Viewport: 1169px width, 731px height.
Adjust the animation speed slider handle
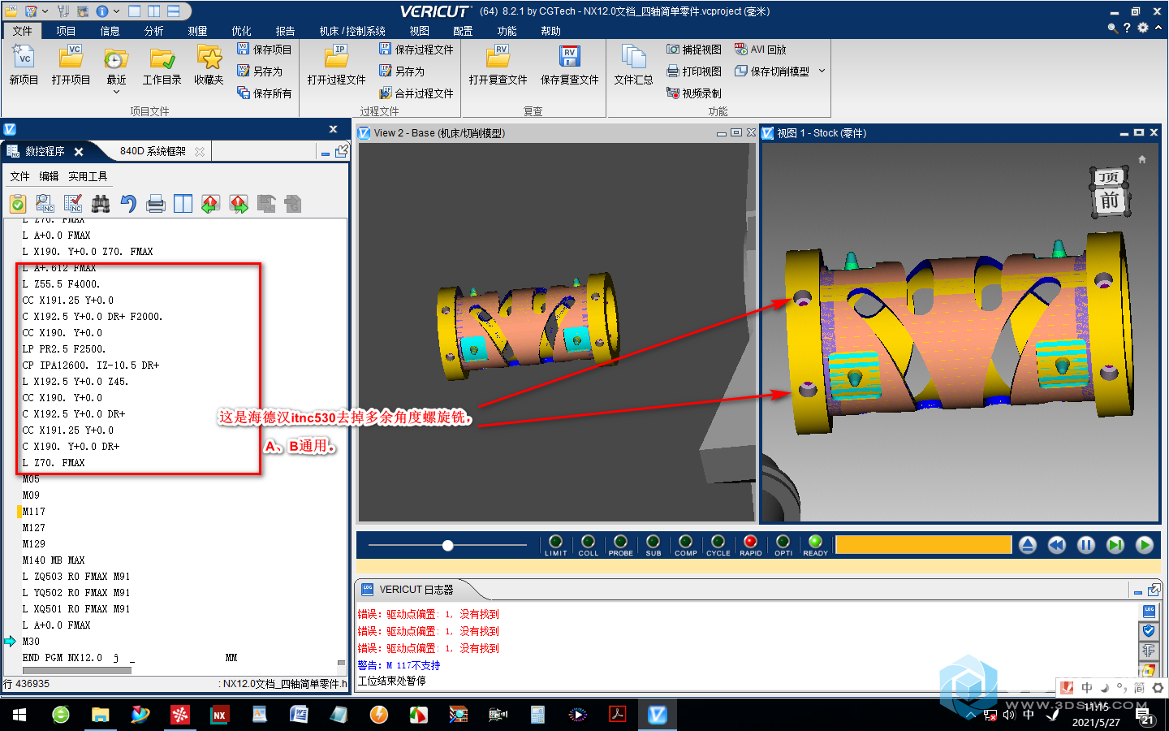coord(447,545)
